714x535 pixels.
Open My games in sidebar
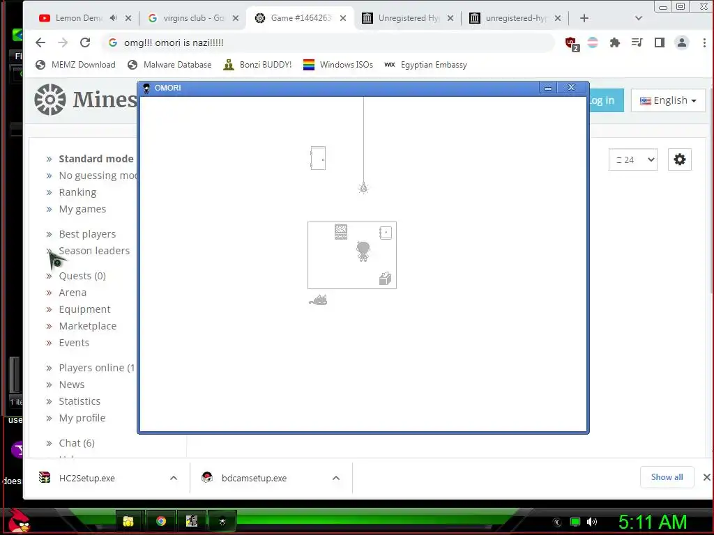click(x=82, y=209)
